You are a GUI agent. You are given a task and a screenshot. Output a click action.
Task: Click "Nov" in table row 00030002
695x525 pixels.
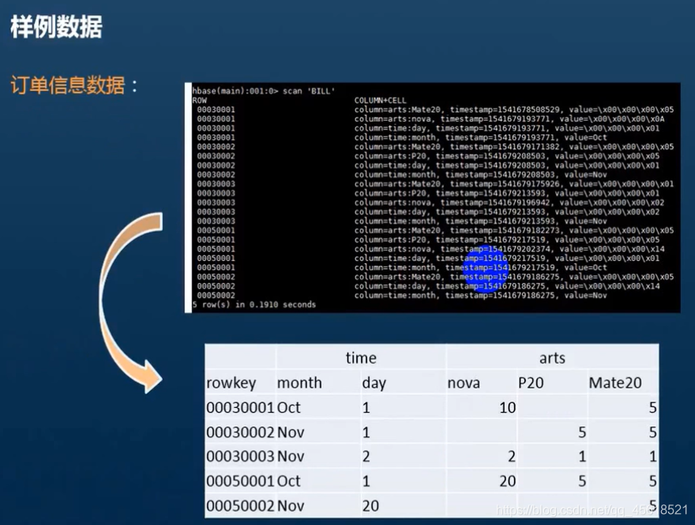pos(291,432)
